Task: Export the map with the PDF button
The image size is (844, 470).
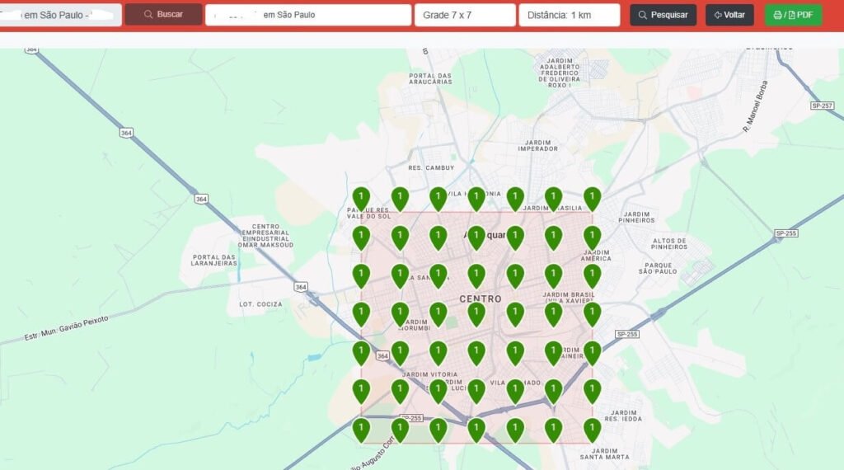Action: 793,15
